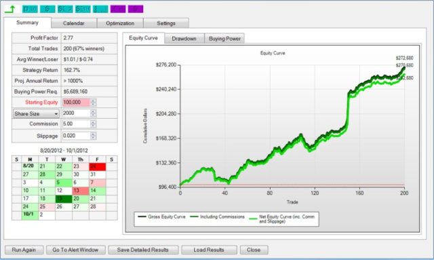Click the first cyan filter icon
Screen dimensions: 434x260
(x=30, y=9)
